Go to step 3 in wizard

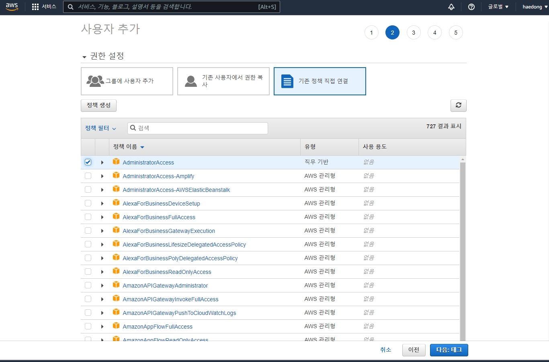coord(414,33)
